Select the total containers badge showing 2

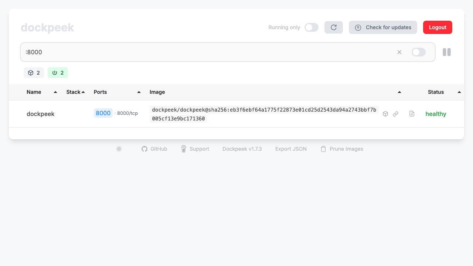coord(34,73)
